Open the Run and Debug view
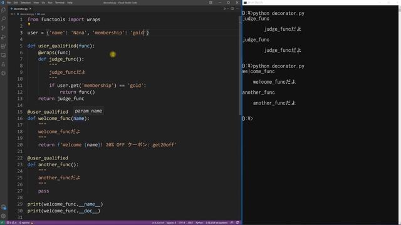401x225 pixels. tap(3, 37)
